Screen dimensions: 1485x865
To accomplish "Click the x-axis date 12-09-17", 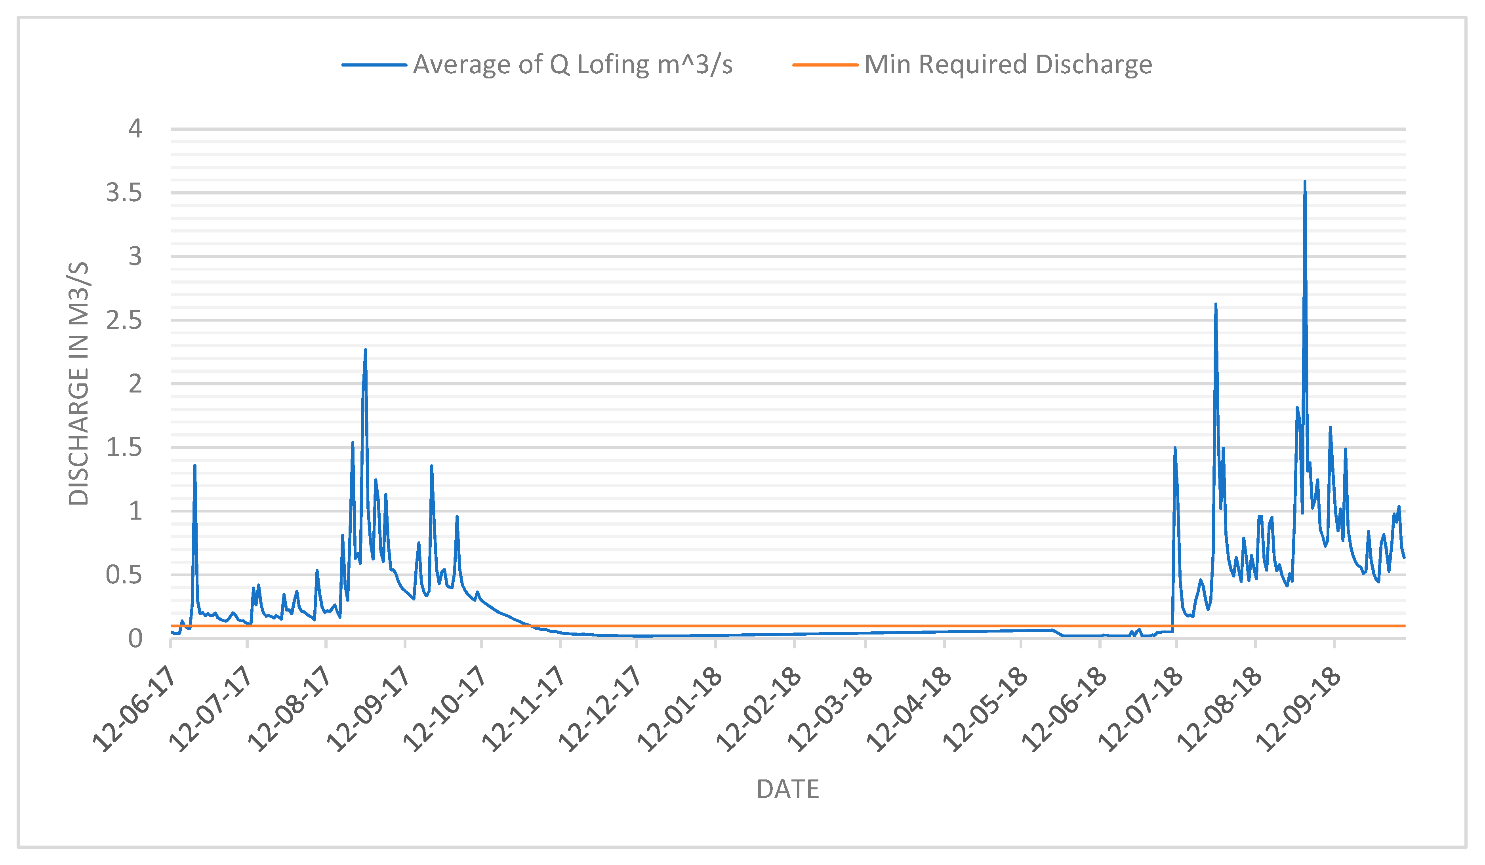I will [368, 709].
